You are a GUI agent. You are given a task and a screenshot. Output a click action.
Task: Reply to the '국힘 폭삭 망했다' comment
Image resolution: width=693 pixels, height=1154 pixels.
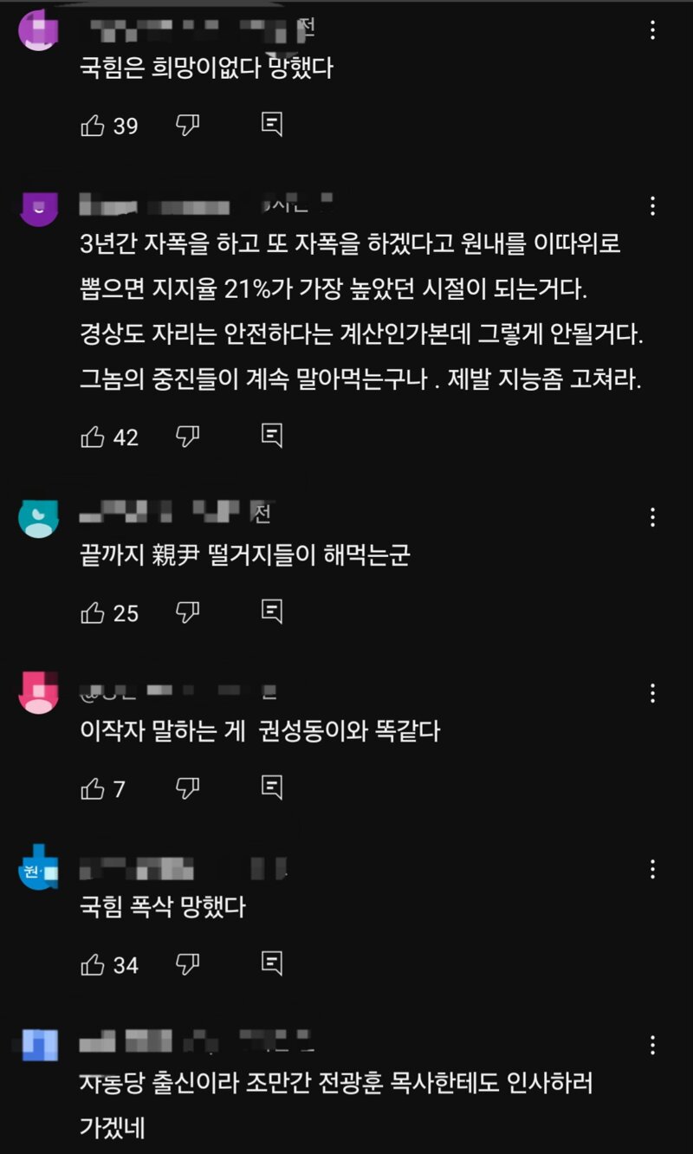click(x=272, y=963)
